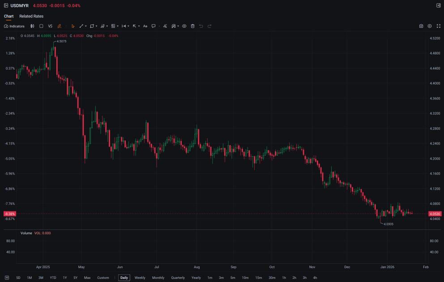This screenshot has height=282, width=444.
Task: Click the undo arrow
Action: tap(201, 26)
